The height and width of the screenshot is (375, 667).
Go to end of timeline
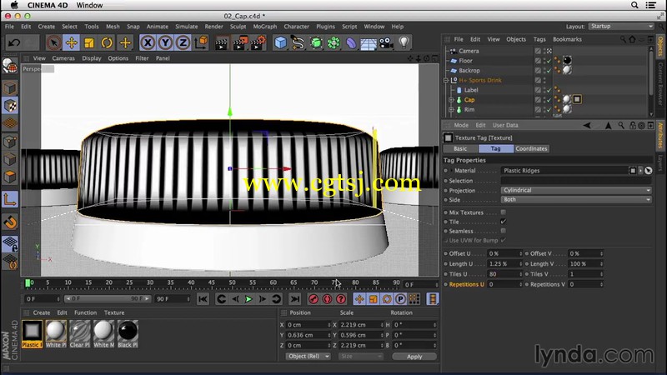tap(295, 299)
